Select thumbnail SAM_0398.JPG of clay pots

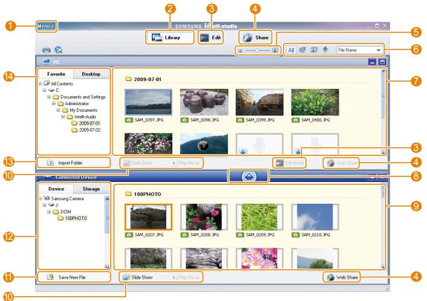[204, 102]
